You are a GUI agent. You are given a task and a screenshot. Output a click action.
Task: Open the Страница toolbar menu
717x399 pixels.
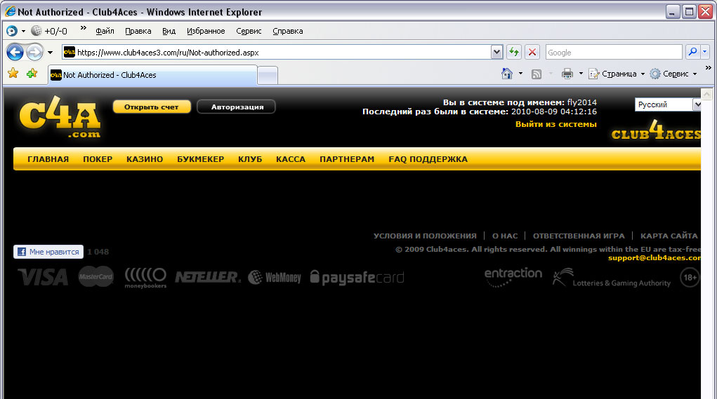(x=617, y=74)
